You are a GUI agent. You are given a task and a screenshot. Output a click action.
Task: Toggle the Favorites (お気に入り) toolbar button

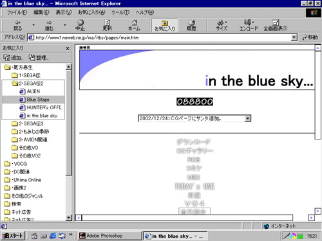[x=165, y=25]
